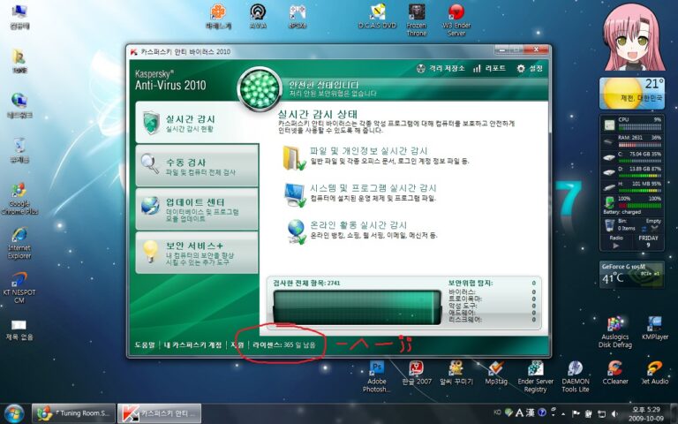Open the 한글 2007 desktop shortcut
The height and width of the screenshot is (424, 678).
point(417,373)
